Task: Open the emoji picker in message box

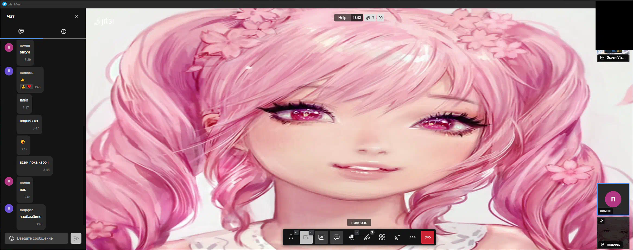Action: click(x=12, y=238)
